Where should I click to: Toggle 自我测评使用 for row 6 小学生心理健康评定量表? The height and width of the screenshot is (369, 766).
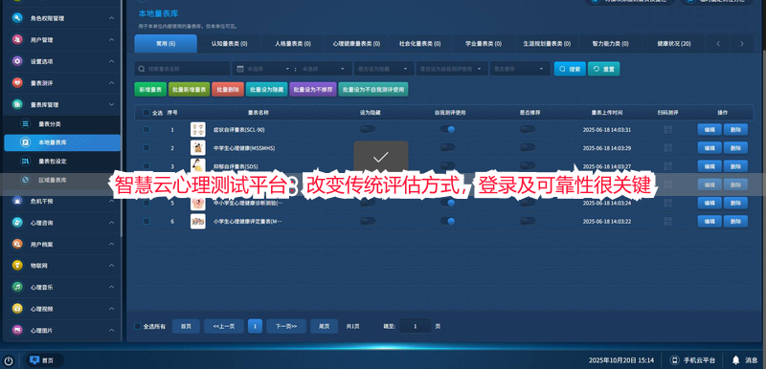[447, 221]
